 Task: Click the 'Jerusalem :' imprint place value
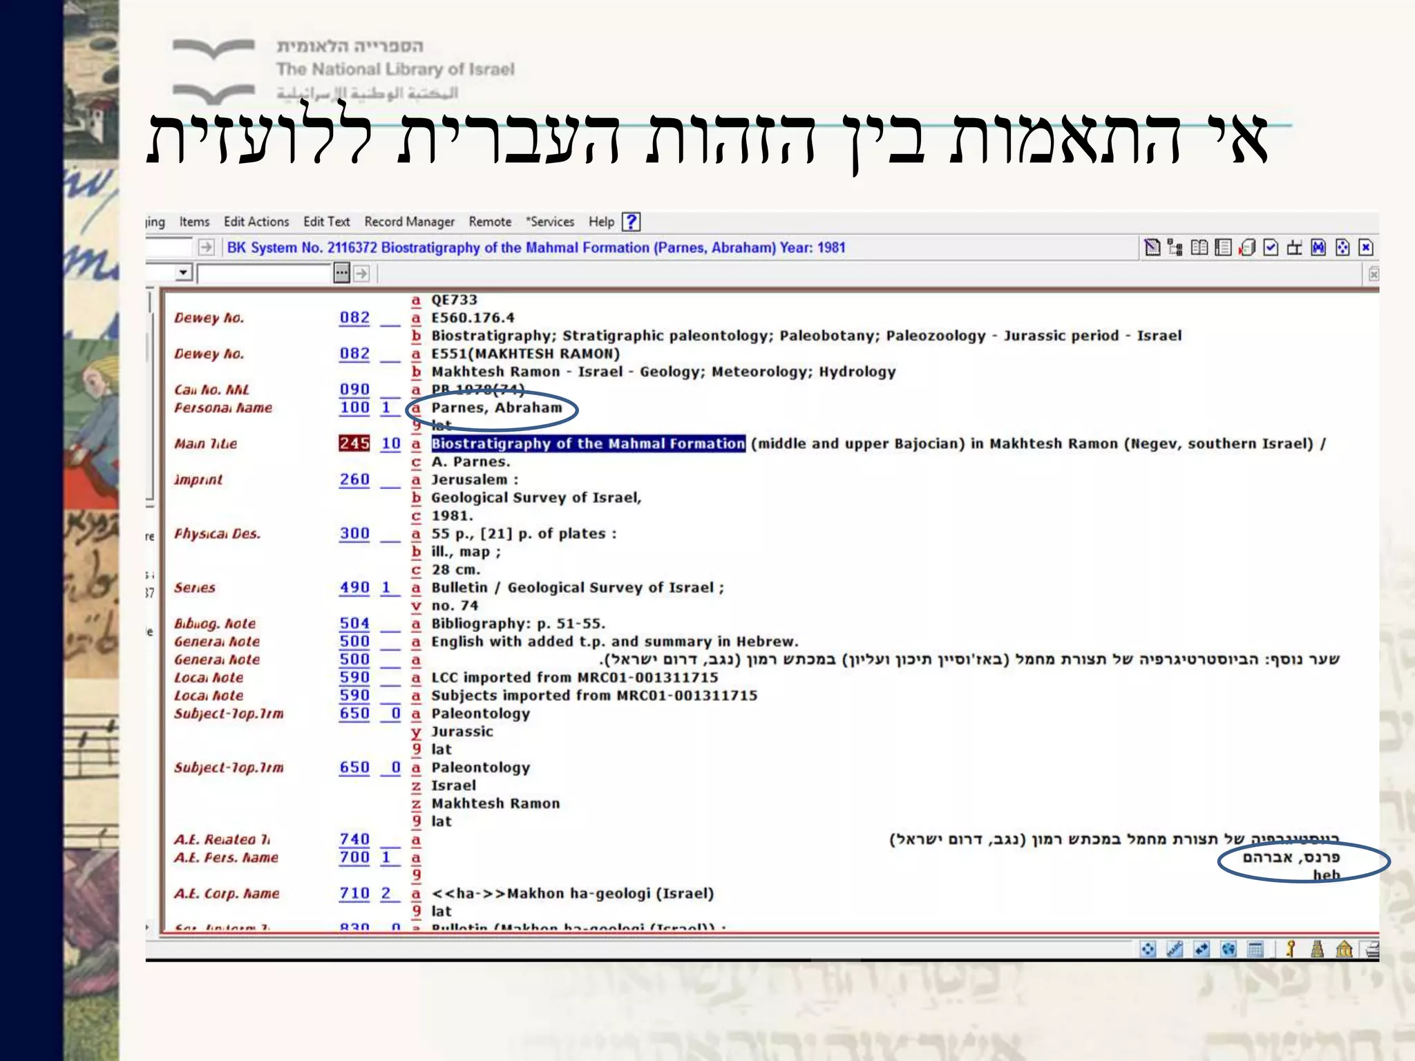[x=475, y=479]
